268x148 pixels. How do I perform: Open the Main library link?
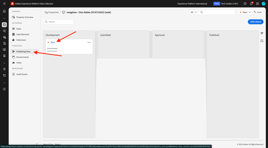click(x=53, y=42)
